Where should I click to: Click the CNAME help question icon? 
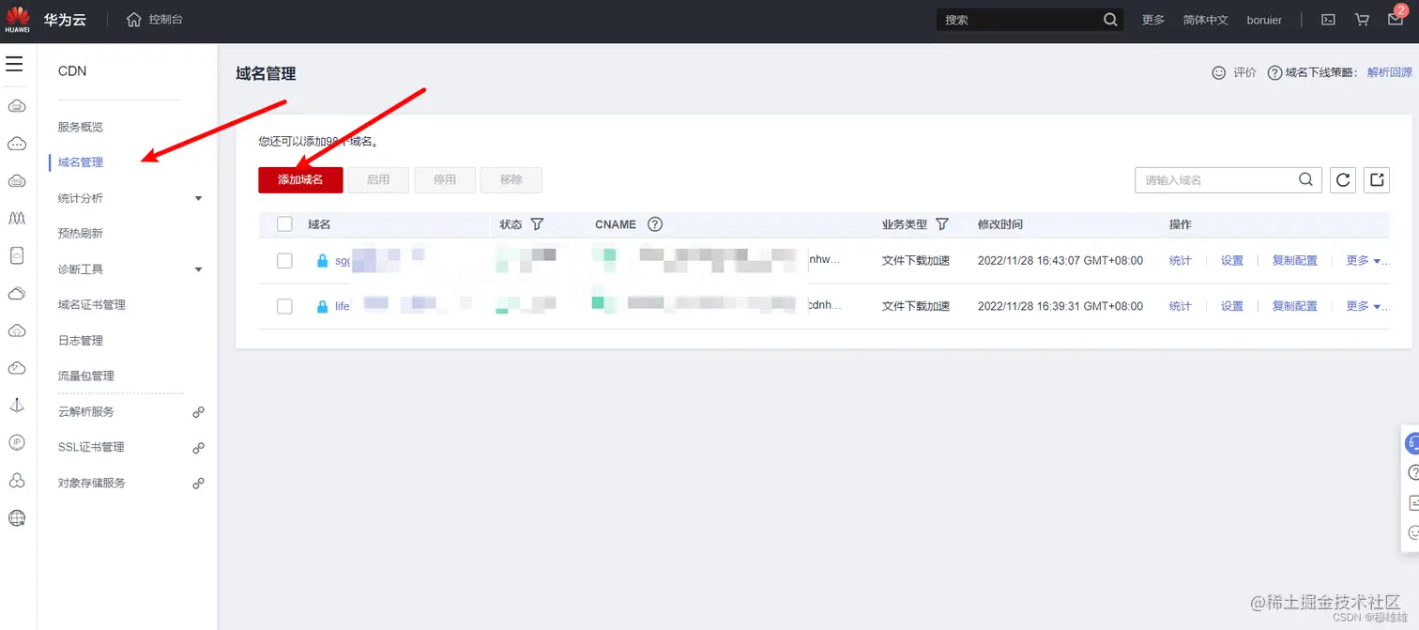coord(655,224)
